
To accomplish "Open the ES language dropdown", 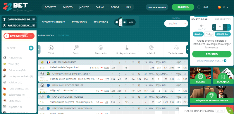I will [x=225, y=7].
